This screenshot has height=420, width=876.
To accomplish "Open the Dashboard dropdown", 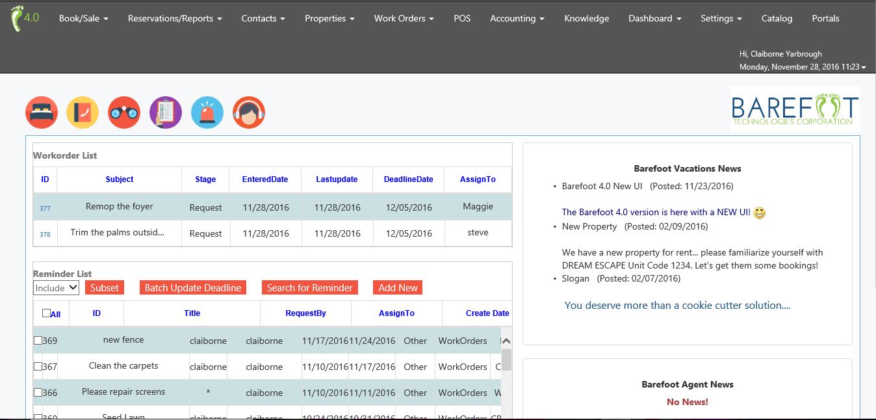I will click(x=655, y=18).
